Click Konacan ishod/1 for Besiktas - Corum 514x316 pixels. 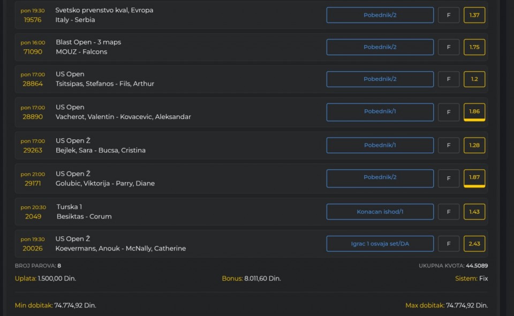pos(380,212)
